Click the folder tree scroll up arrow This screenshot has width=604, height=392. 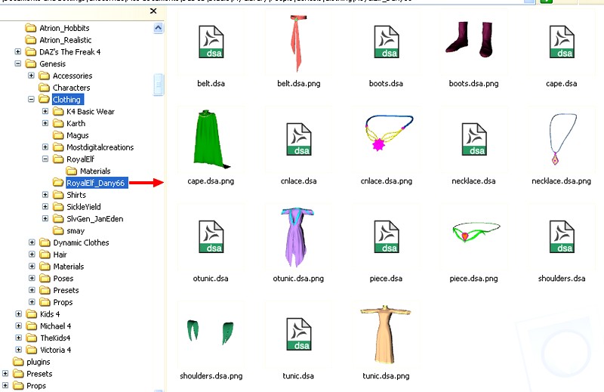[158, 28]
